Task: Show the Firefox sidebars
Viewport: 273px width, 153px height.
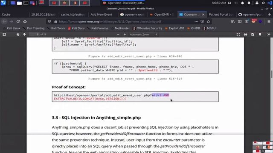Action: click(240, 22)
